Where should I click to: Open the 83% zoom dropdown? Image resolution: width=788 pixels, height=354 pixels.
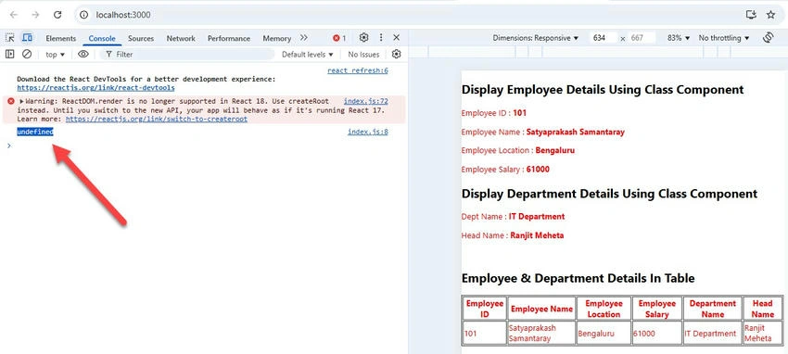point(679,38)
